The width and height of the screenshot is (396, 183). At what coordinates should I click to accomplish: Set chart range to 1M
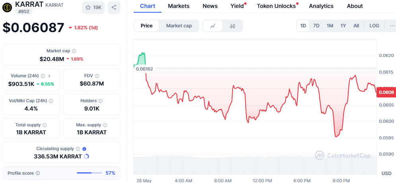pos(330,26)
